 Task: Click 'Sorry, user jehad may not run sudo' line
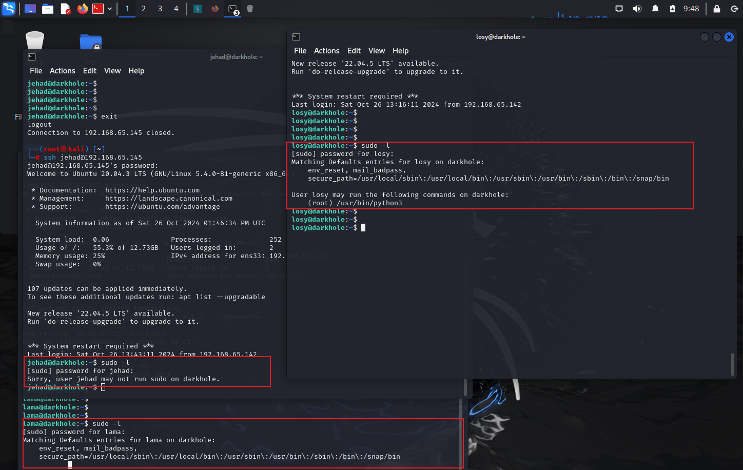pos(124,379)
